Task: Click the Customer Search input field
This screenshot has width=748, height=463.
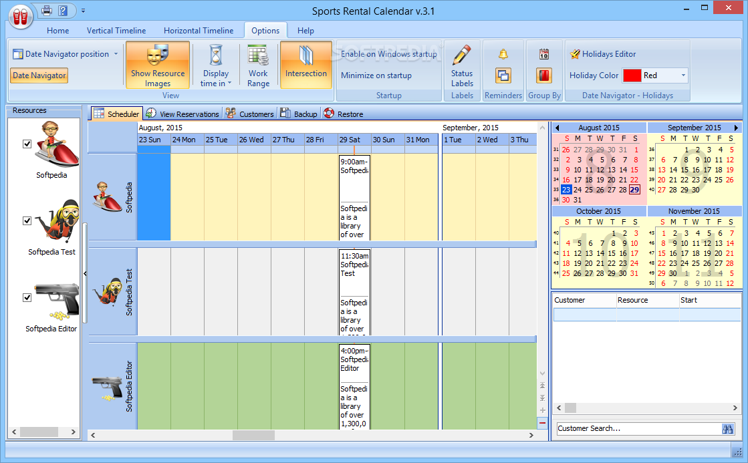Action: (x=638, y=428)
